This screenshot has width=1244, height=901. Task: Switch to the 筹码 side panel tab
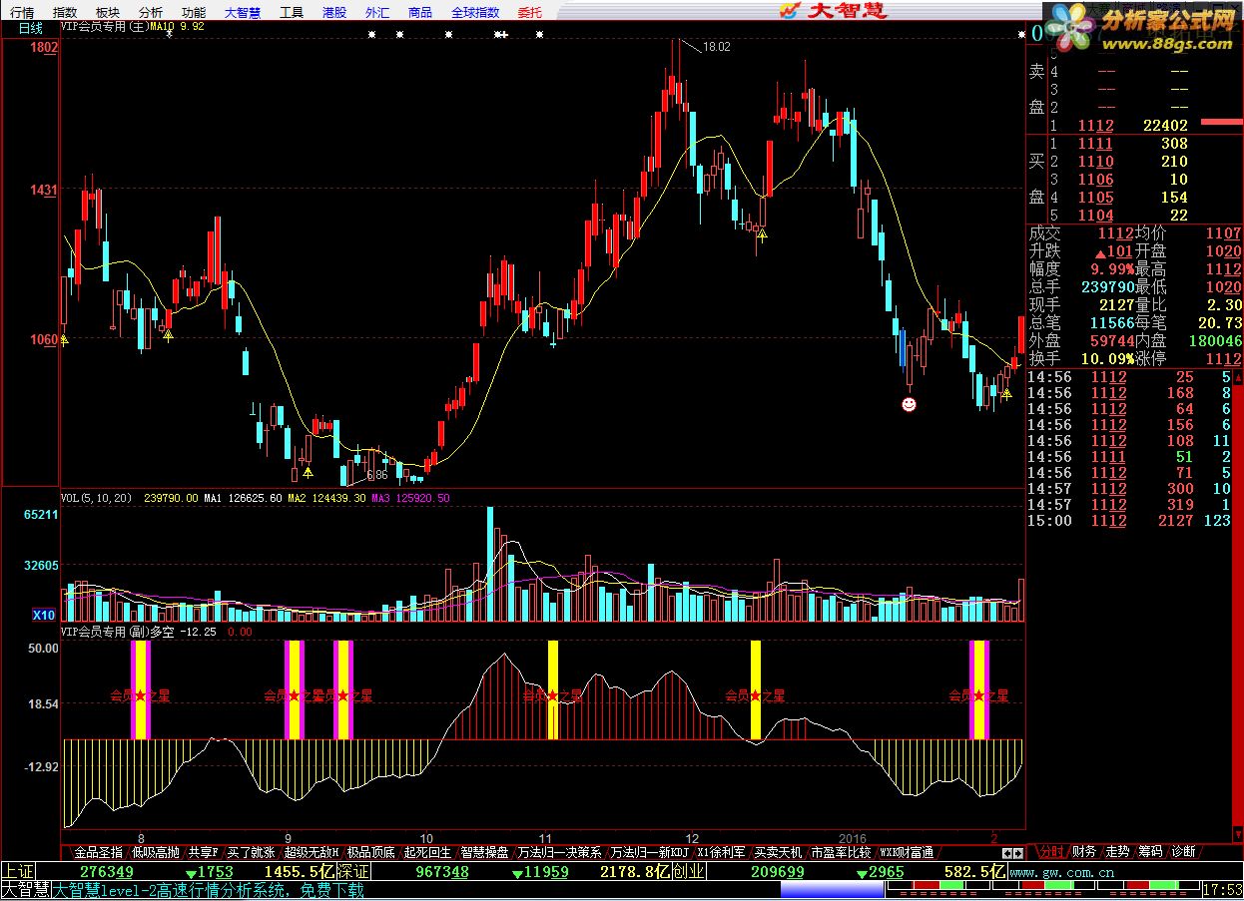1150,852
